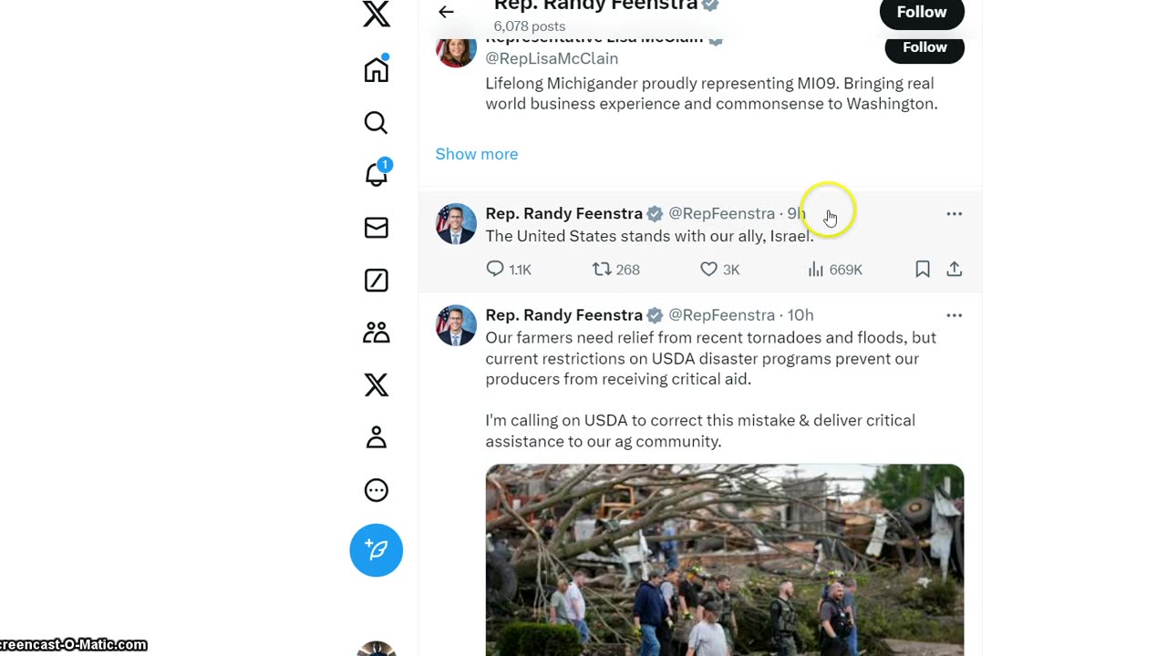Screen dimensions: 1167x656
Task: Bookmark the Israel ally post
Action: pos(923,269)
